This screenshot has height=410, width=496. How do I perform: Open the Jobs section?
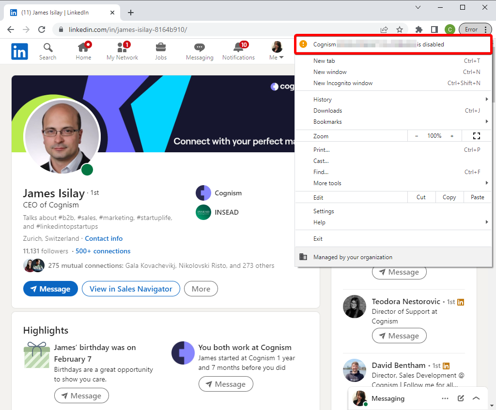tap(161, 51)
